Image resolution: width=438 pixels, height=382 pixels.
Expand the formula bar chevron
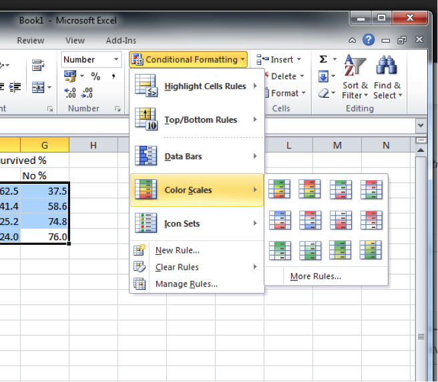(420, 125)
